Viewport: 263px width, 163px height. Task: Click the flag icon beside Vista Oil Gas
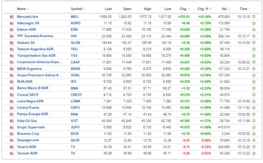12,121
